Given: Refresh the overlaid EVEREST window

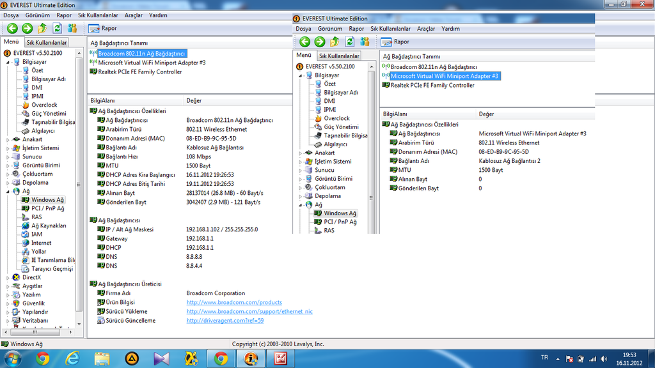Looking at the screenshot, I should coord(350,42).
